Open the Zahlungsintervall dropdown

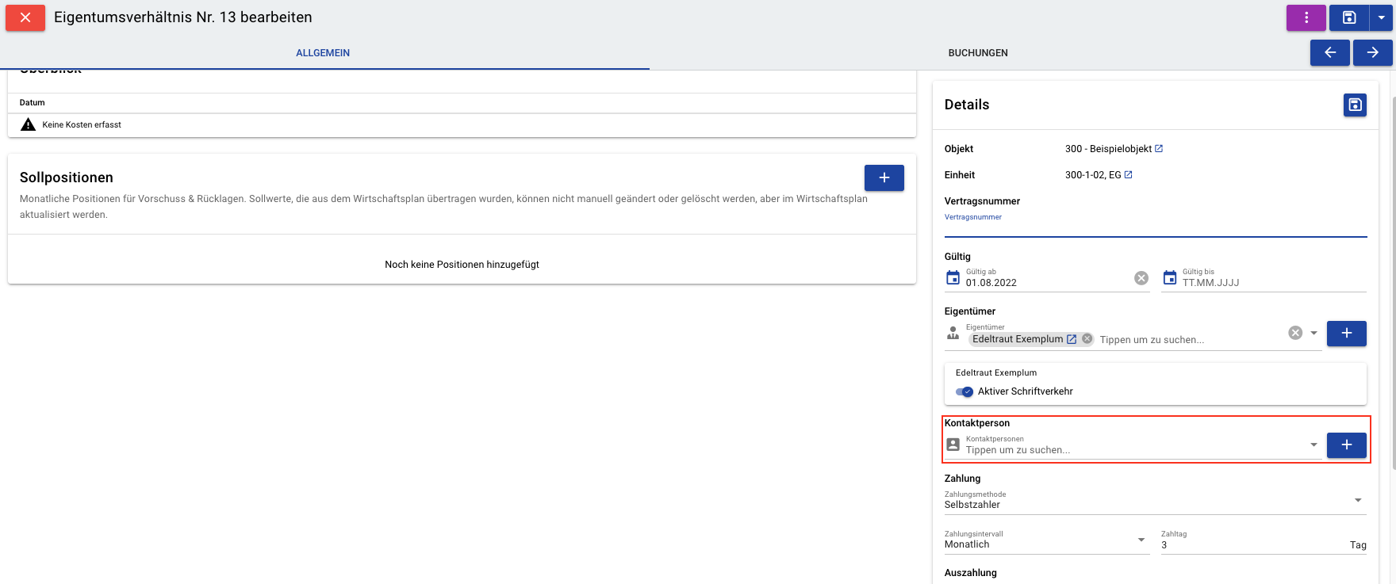1047,541
